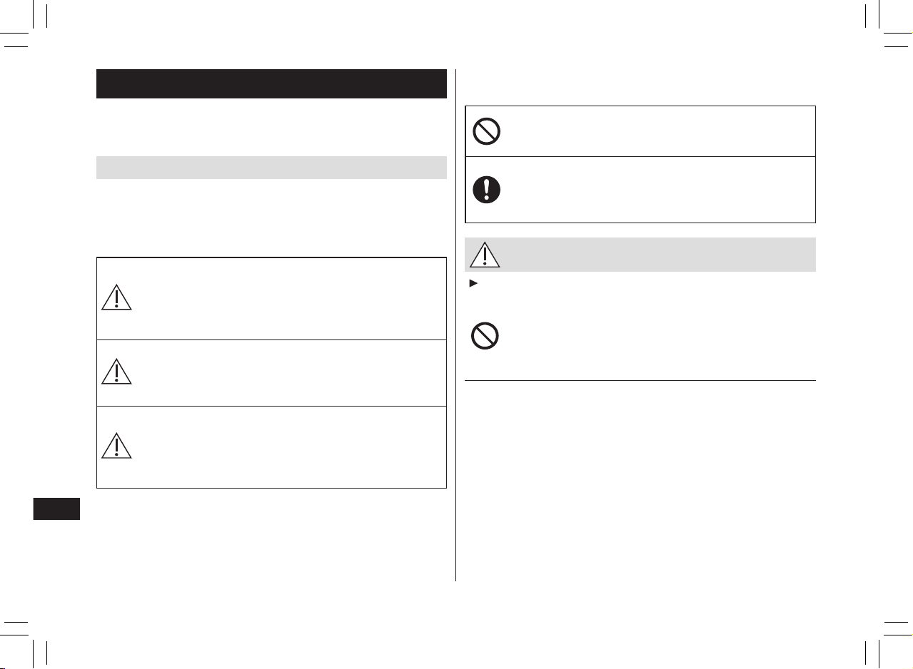Select the standalone prohibition symbol beneath the arrow bullet
The height and width of the screenshot is (669, 913).
[x=485, y=336]
